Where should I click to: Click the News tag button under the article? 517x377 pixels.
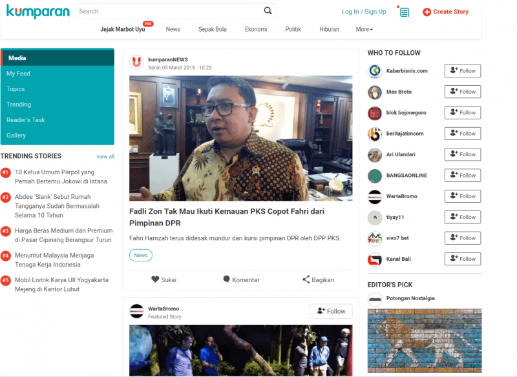(x=141, y=255)
